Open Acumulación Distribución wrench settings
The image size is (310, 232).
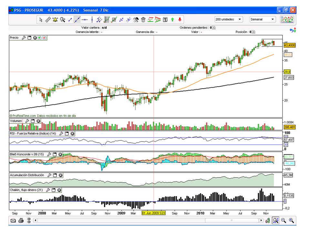[49, 175]
